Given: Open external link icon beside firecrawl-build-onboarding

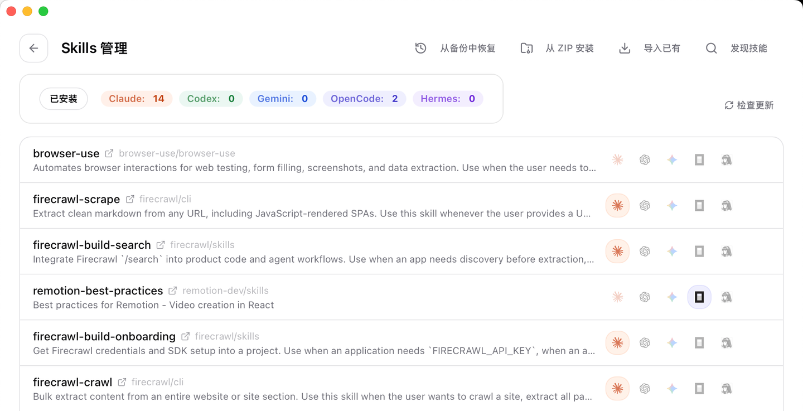Looking at the screenshot, I should point(185,336).
